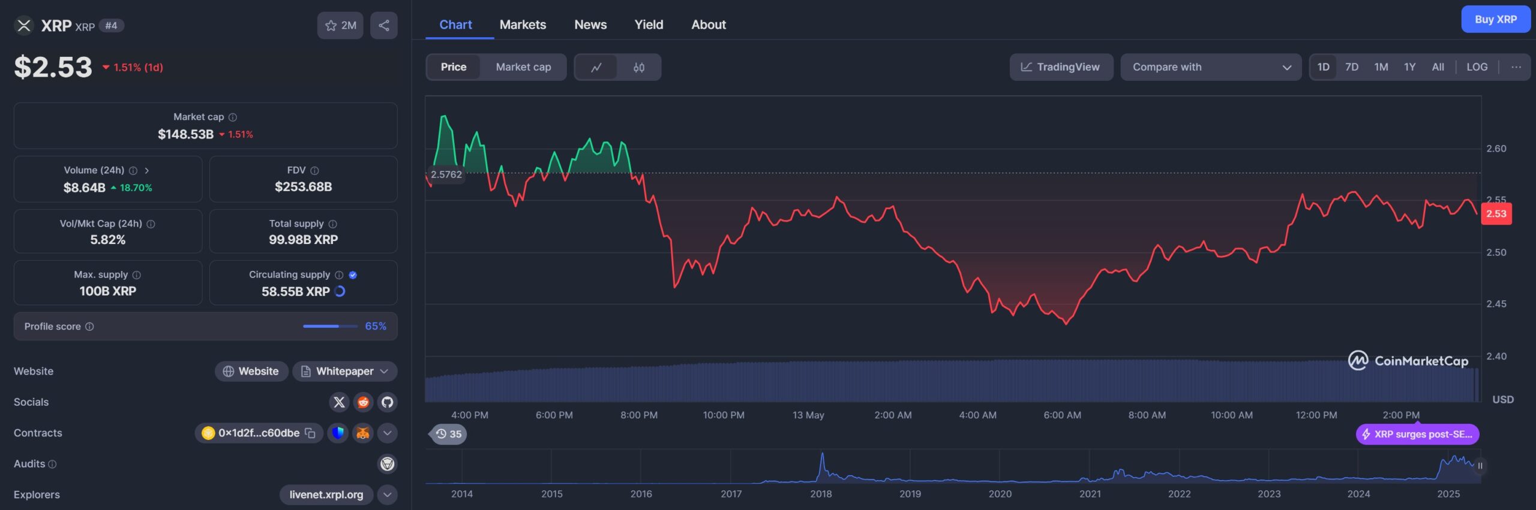Viewport: 1536px width, 510px height.
Task: Open the audit provider badge icon
Action: click(x=388, y=464)
